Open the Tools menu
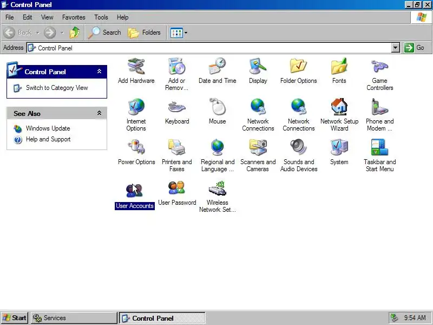This screenshot has height=325, width=433. tap(101, 17)
